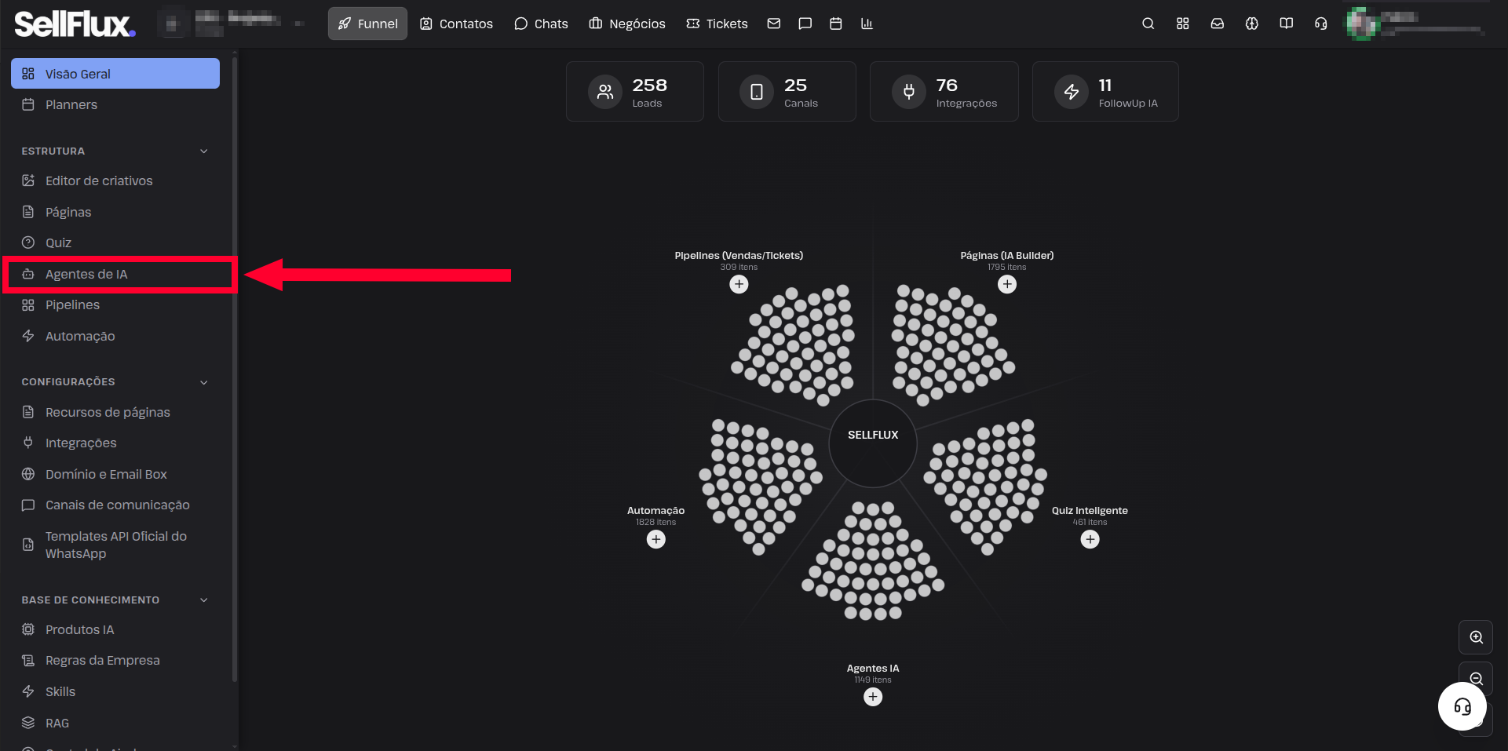Open Templates API Oficial do WhatsApp

(x=115, y=545)
